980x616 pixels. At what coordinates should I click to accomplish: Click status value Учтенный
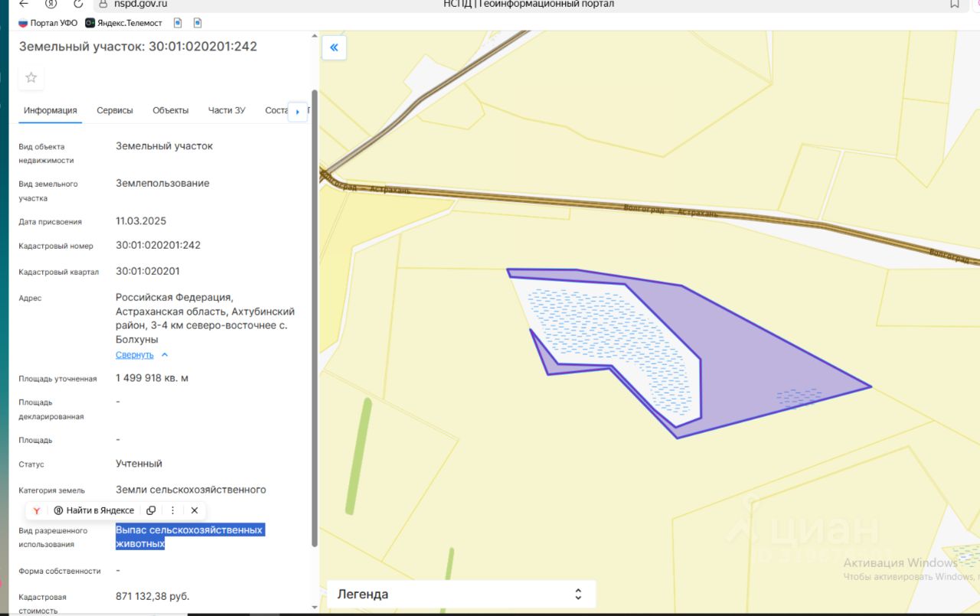tap(139, 464)
